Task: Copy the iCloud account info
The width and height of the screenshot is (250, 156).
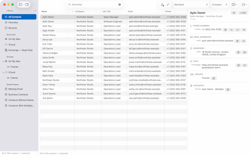Action: (228, 90)
